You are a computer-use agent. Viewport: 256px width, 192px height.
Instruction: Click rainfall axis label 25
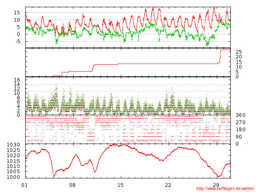tap(239, 52)
